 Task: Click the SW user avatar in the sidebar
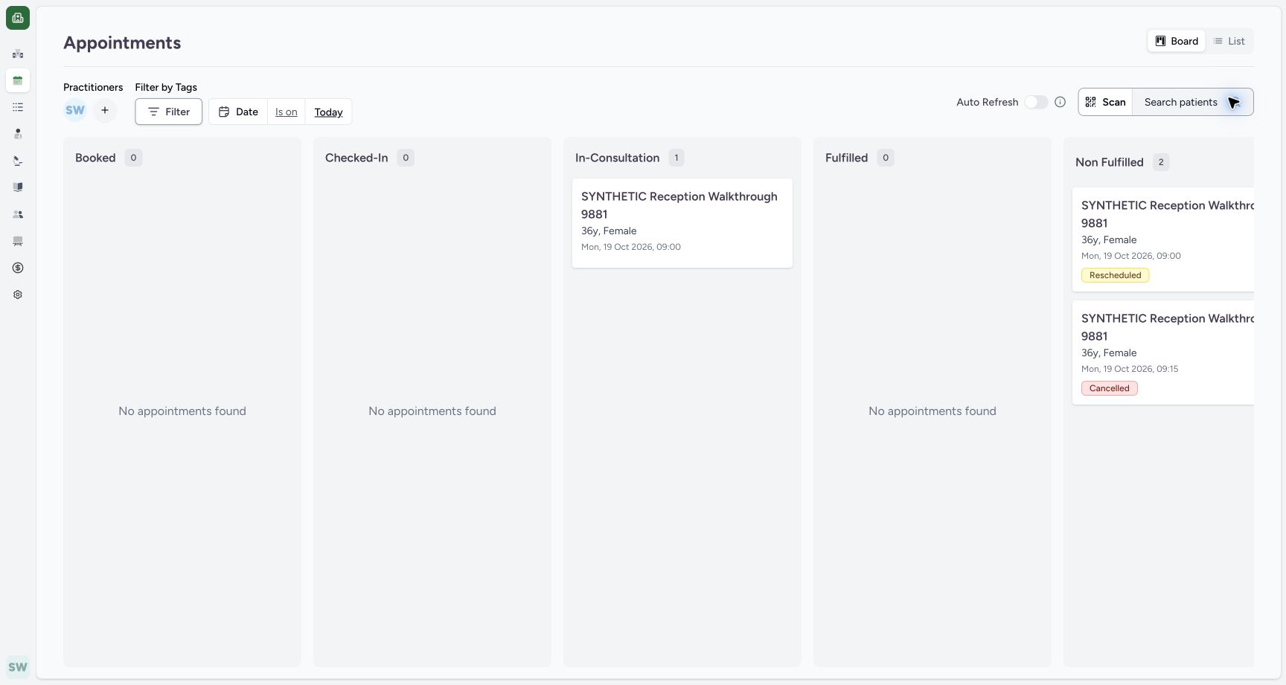pyautogui.click(x=18, y=667)
